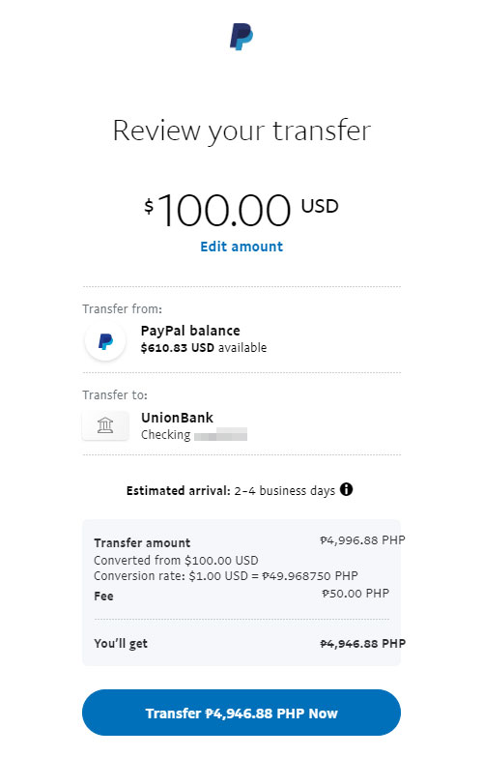Click the Estimated arrival text
483x757 pixels.
point(231,491)
